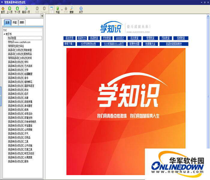
Task: Open 英语单词分类记忆 艺术流派 entry
Action: 20,66
